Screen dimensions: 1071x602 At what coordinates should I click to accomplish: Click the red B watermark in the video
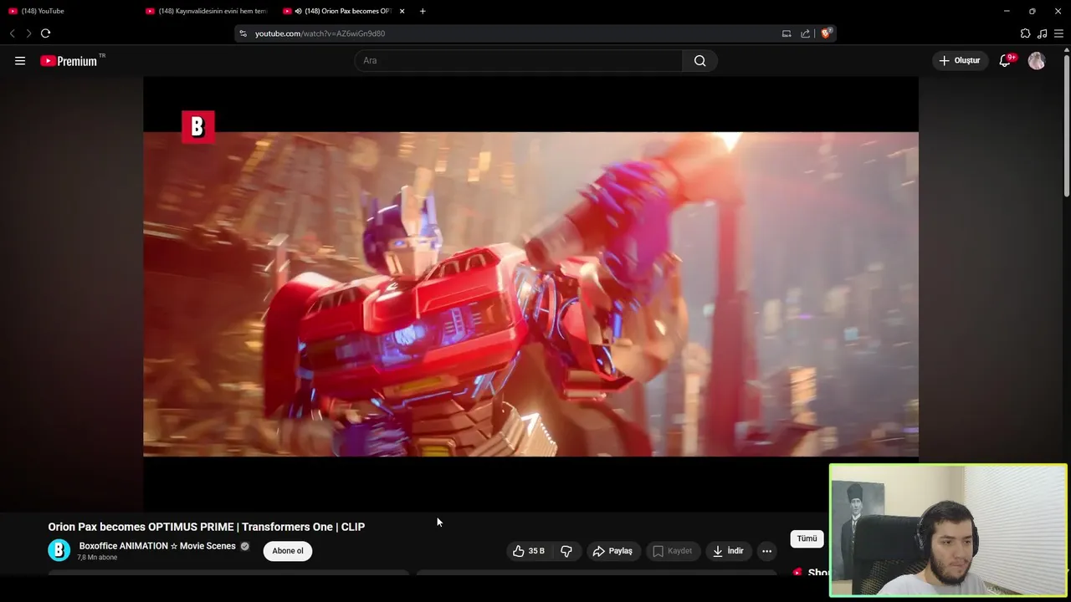(197, 127)
